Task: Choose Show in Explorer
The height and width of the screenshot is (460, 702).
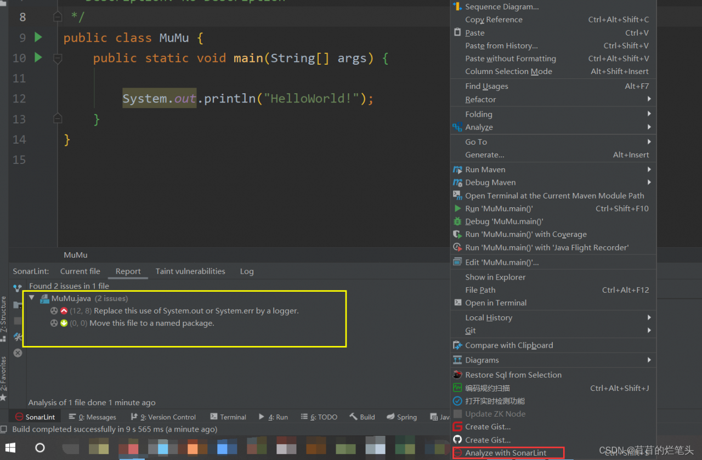Action: [553, 277]
